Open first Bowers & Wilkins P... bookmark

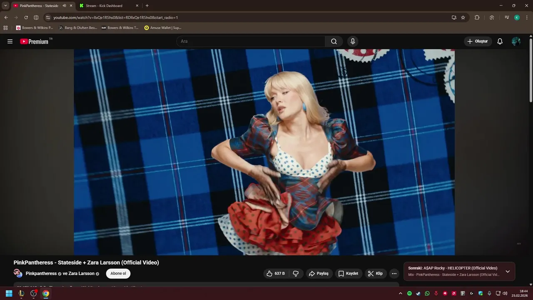point(35,28)
